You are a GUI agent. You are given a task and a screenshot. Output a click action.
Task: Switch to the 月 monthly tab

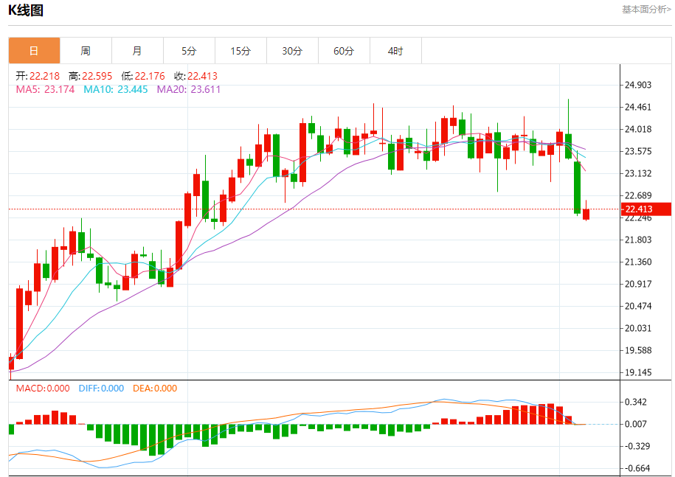[x=137, y=51]
